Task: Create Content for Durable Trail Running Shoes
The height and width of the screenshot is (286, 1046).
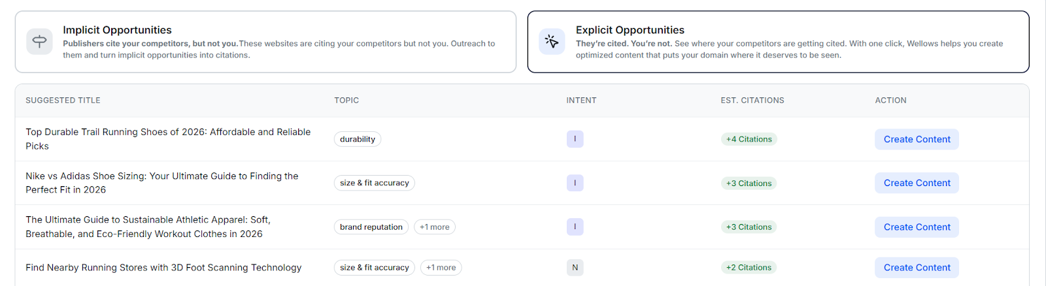Action: (917, 139)
